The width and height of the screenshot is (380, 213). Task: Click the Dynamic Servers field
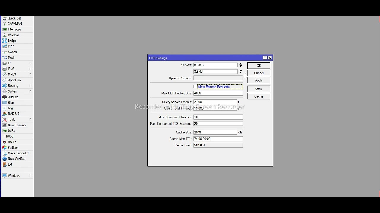[218, 78]
